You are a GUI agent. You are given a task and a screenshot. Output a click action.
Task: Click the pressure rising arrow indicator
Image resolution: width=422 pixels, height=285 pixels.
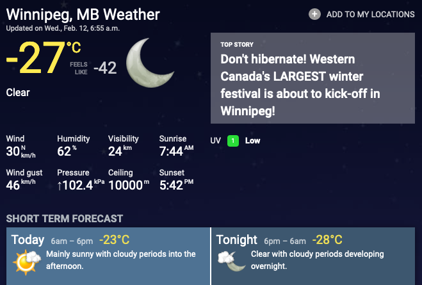pos(61,185)
